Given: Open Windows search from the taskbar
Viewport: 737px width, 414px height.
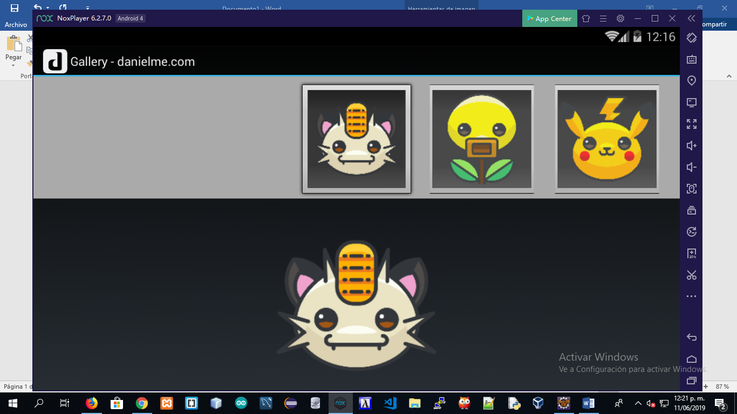Looking at the screenshot, I should (x=39, y=403).
